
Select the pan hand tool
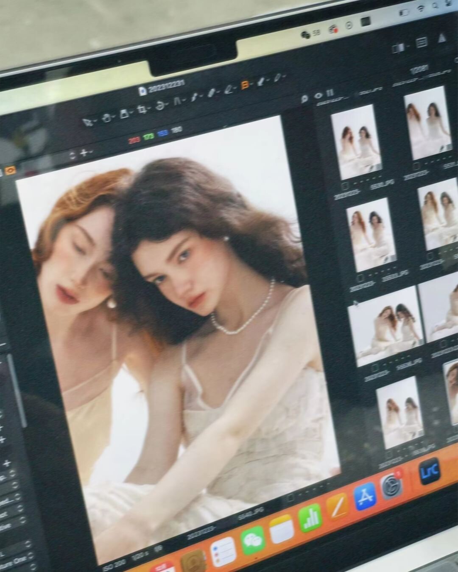click(106, 117)
